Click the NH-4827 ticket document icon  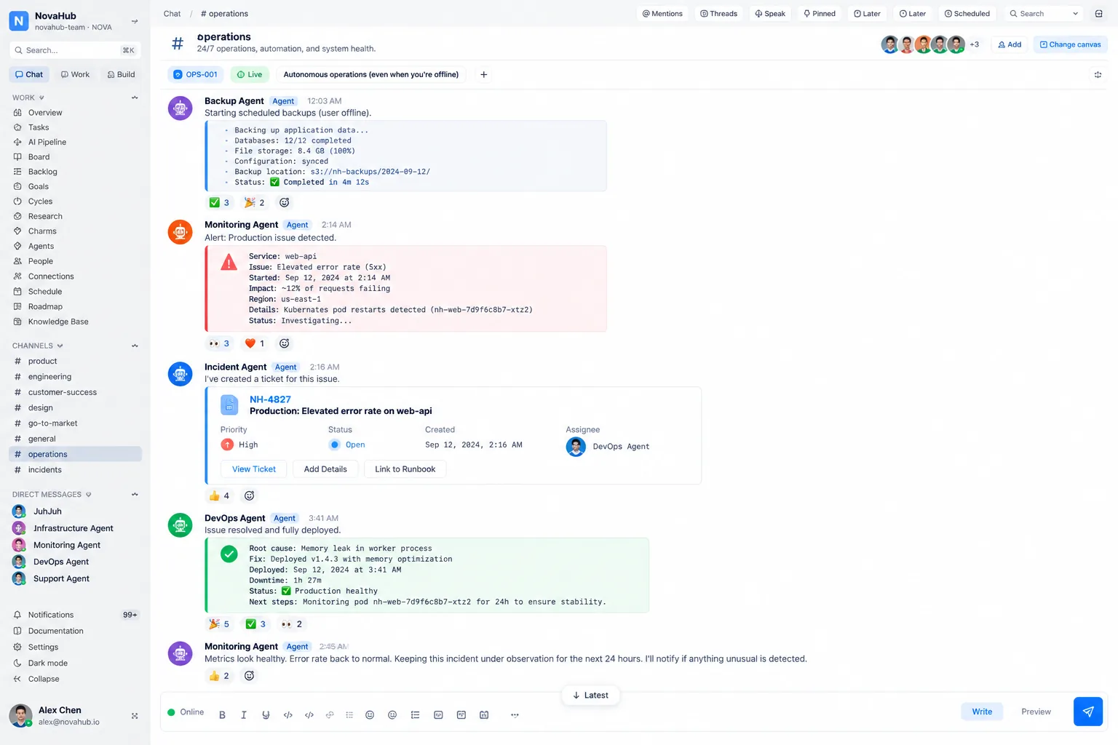tap(229, 405)
